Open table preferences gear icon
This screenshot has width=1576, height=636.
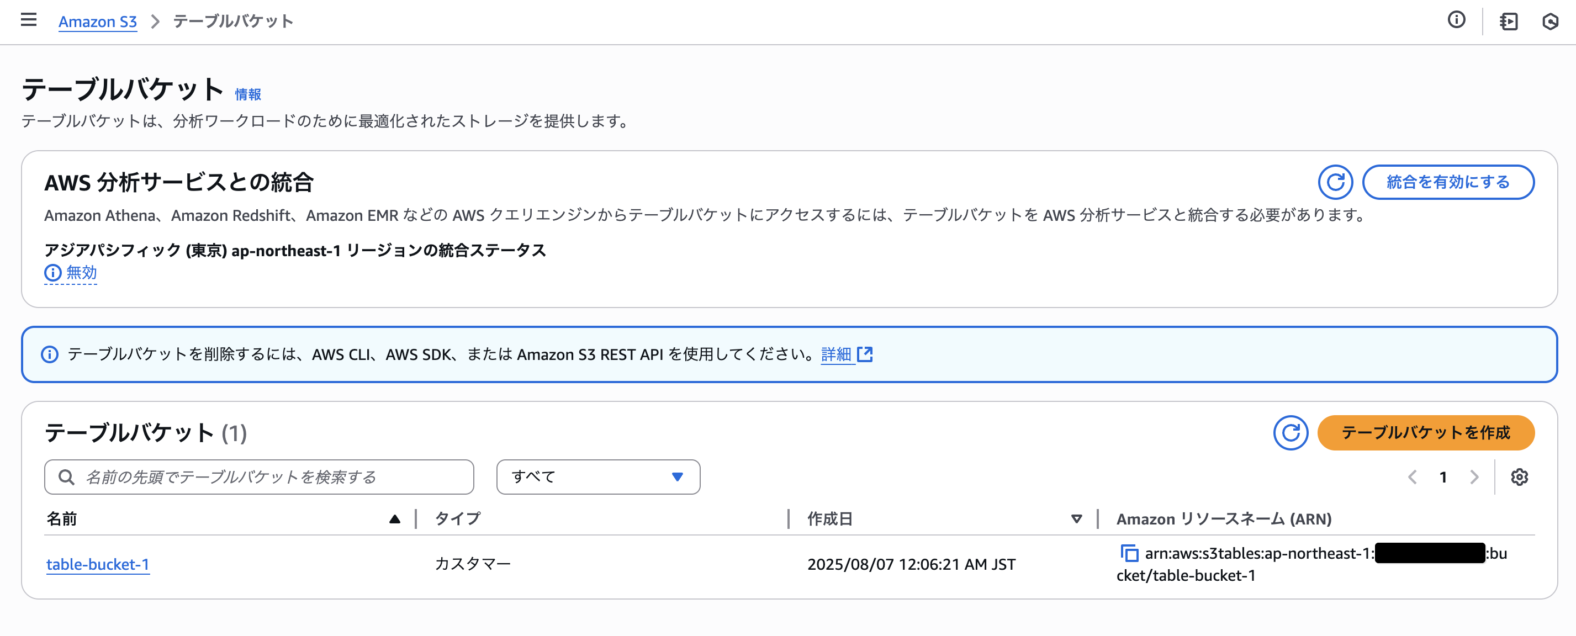click(x=1519, y=477)
